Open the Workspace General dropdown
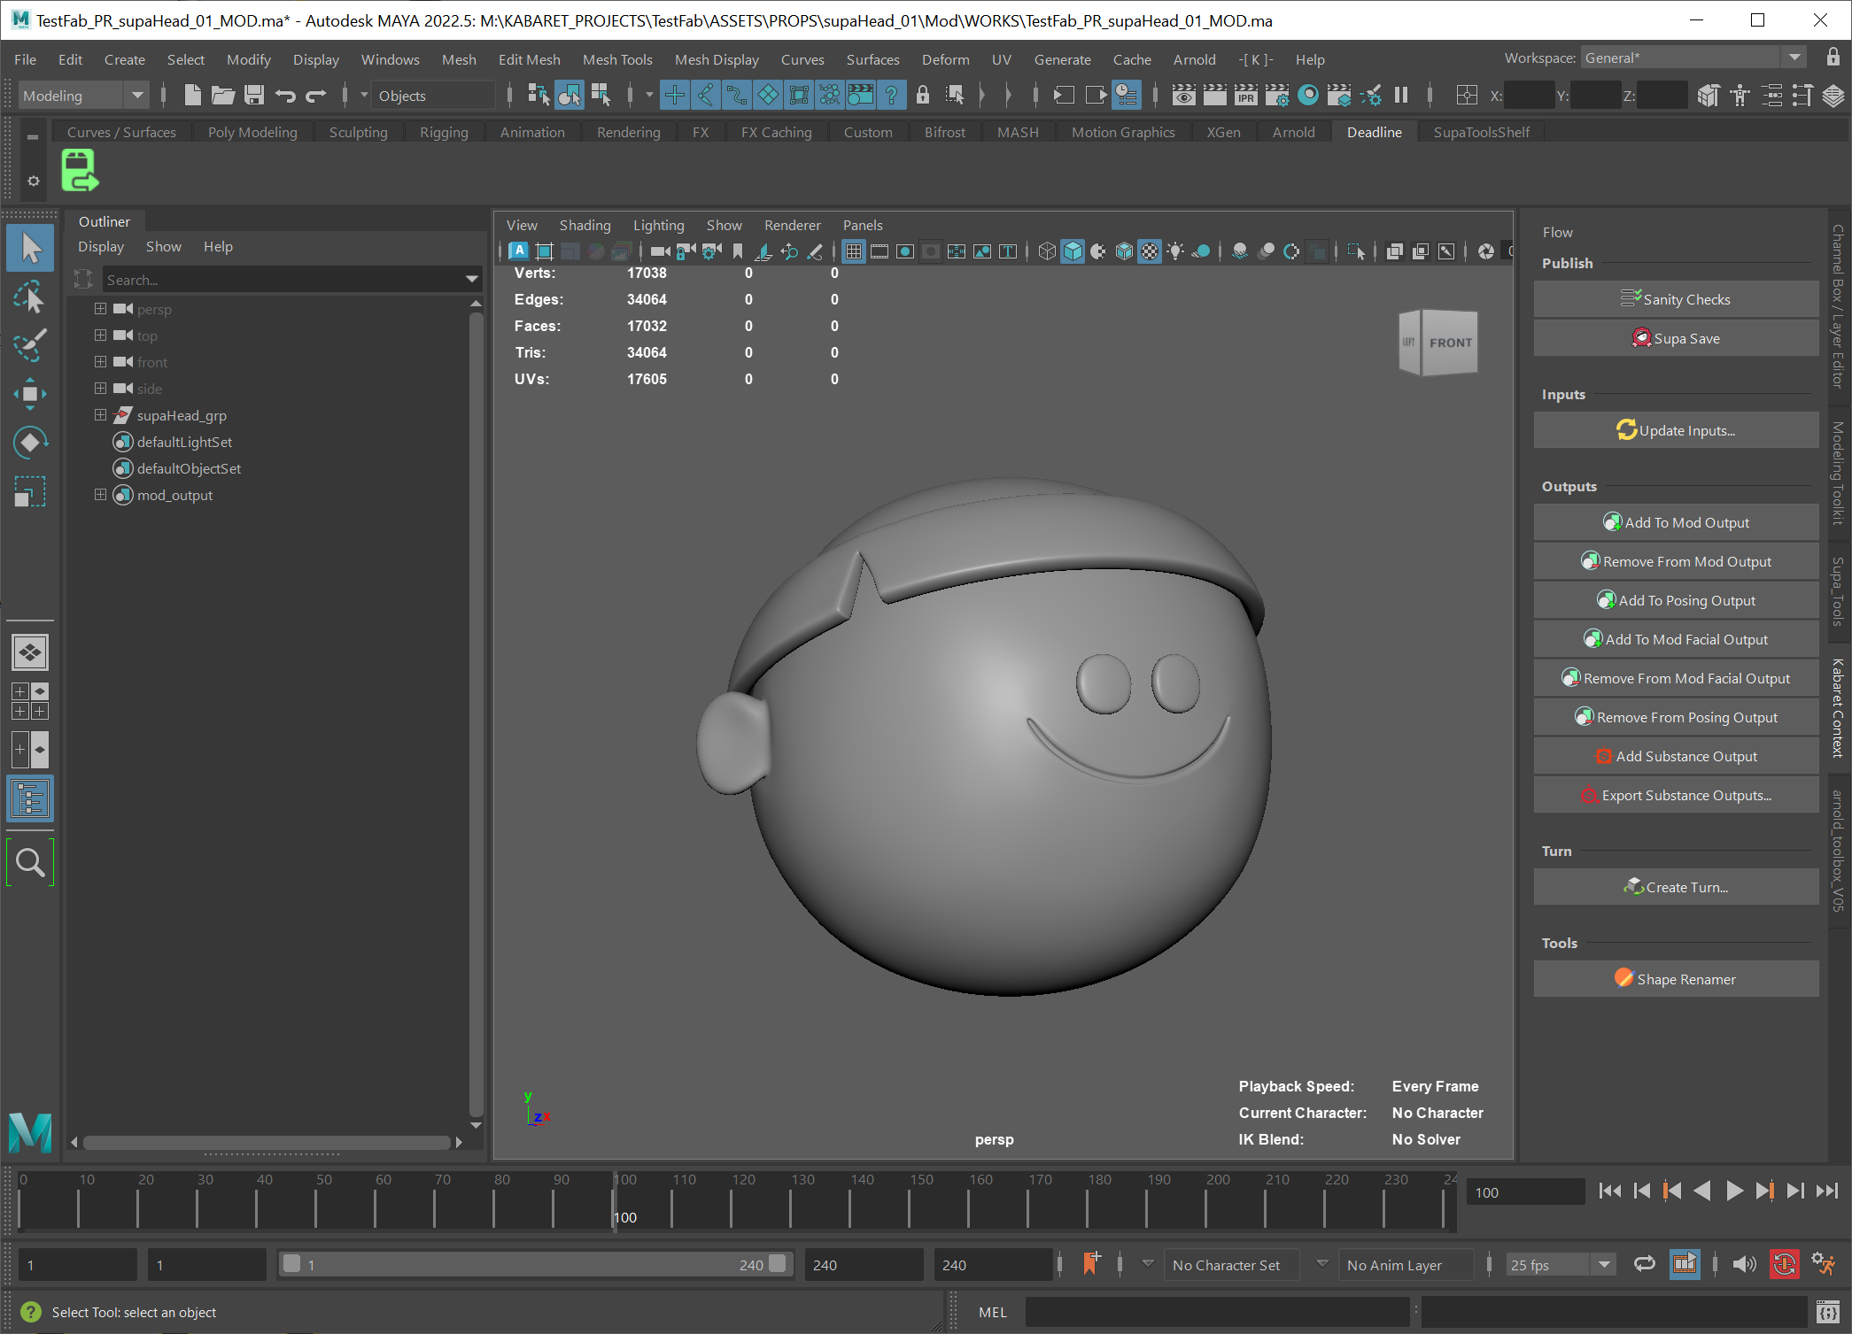Screen dimensions: 1852x1334 [x=1693, y=58]
